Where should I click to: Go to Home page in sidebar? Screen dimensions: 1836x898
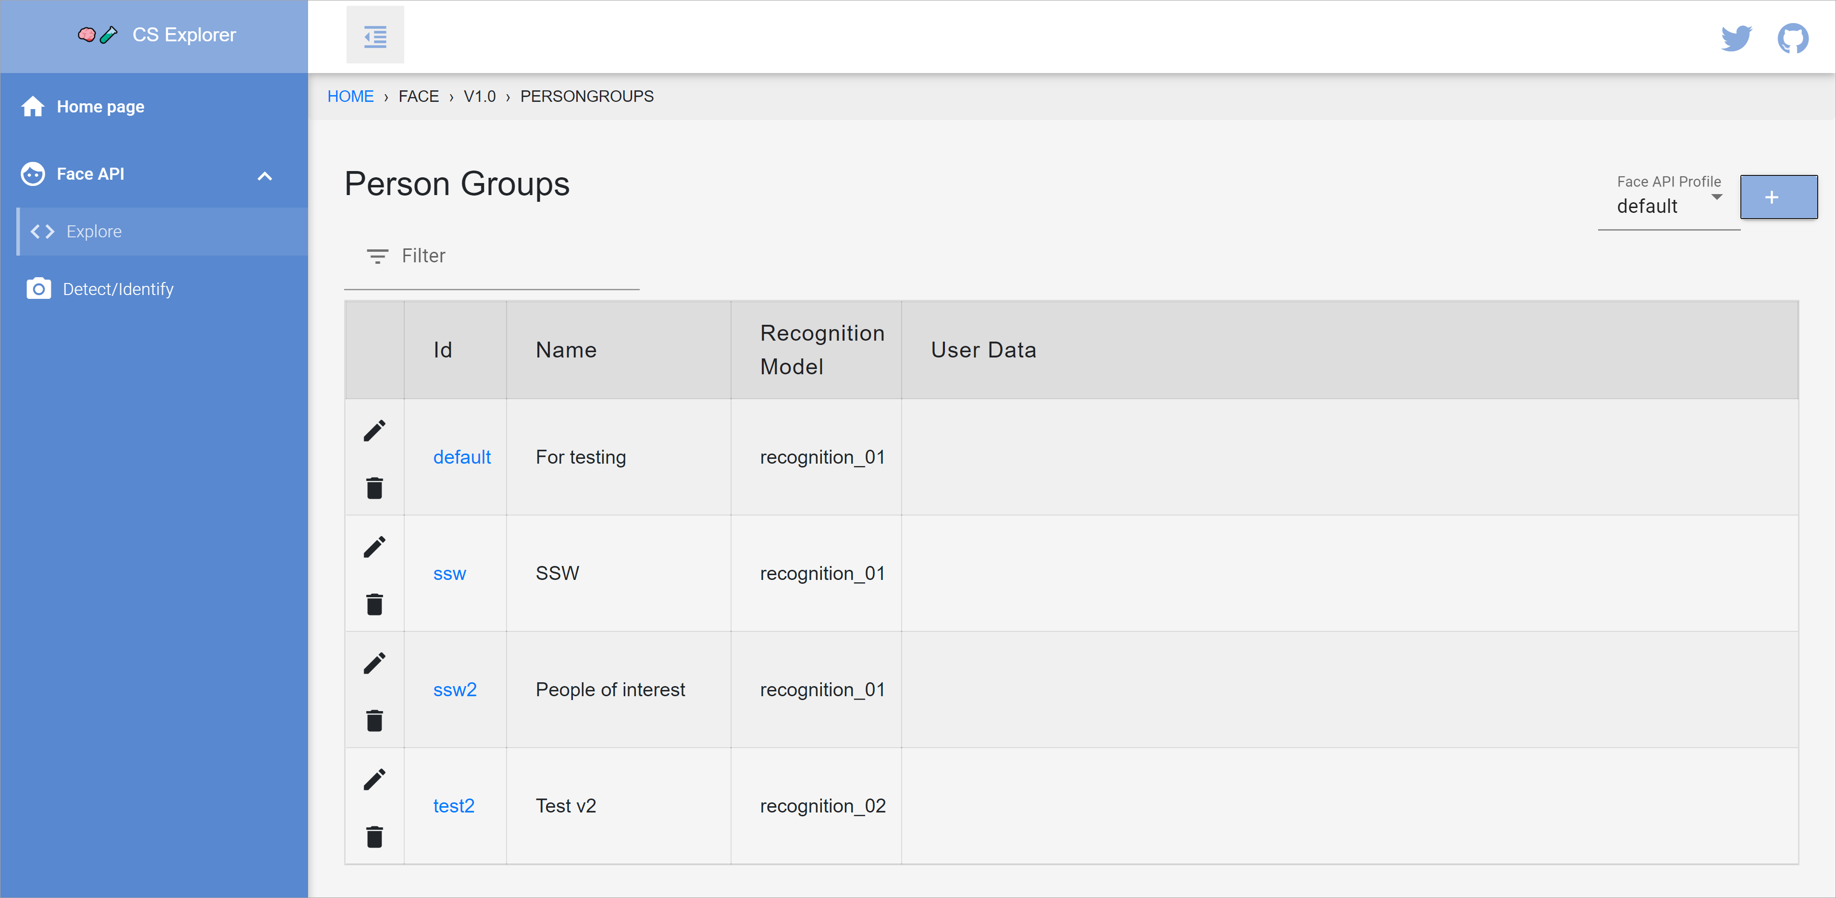(x=100, y=107)
